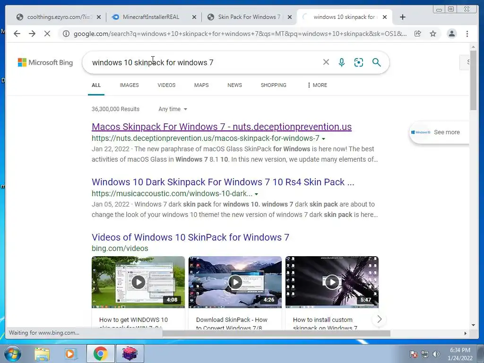Open Windows Explorer from taskbar
Image resolution: width=484 pixels, height=363 pixels.
click(x=42, y=354)
